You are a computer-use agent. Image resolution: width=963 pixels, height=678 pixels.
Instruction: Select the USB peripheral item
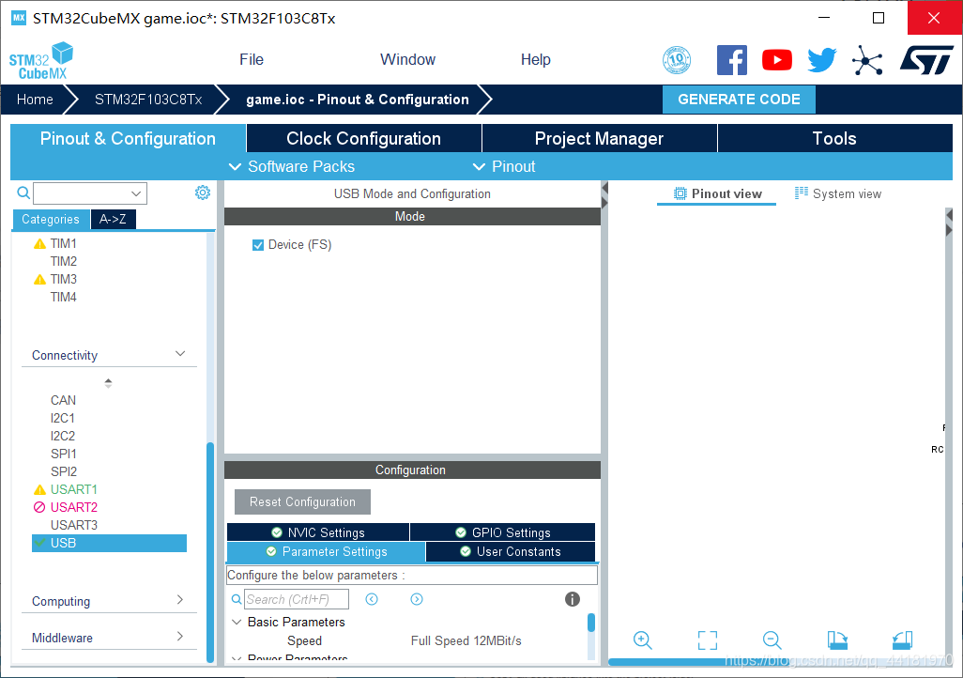pos(109,544)
